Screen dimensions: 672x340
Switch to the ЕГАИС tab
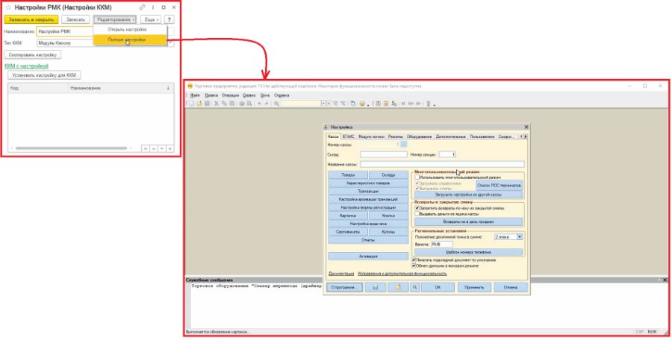349,136
